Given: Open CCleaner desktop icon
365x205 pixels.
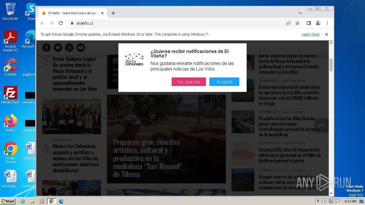Looking at the screenshot, I should coord(10,67).
